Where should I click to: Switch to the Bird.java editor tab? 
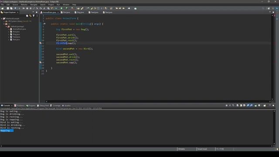pos(65,12)
